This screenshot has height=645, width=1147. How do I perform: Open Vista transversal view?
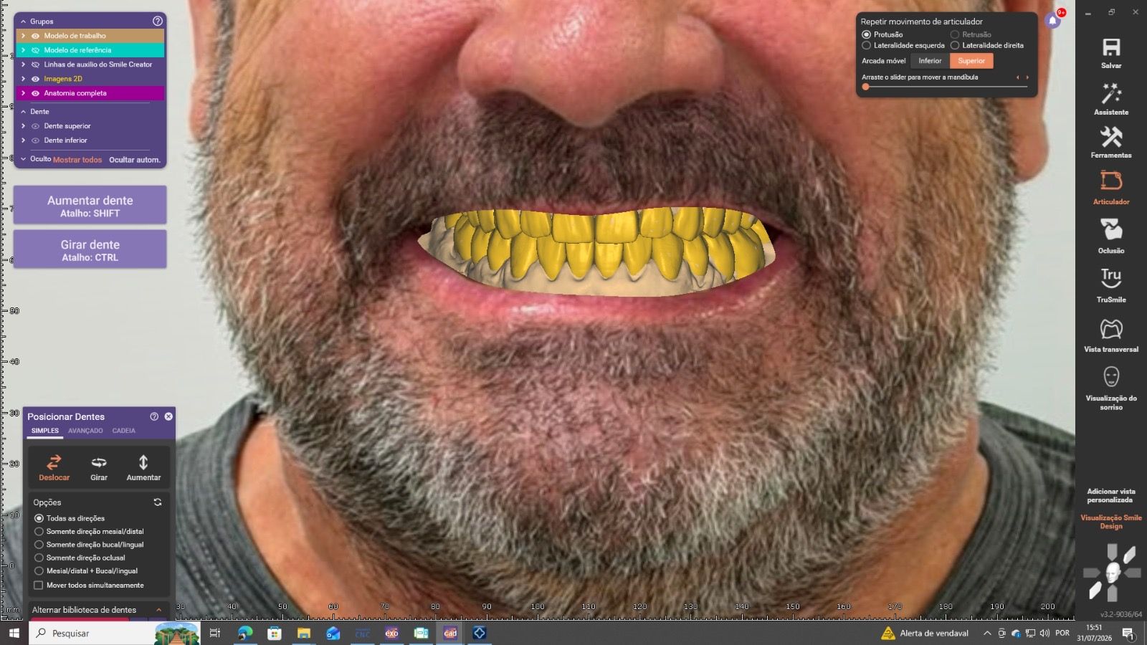(1111, 328)
